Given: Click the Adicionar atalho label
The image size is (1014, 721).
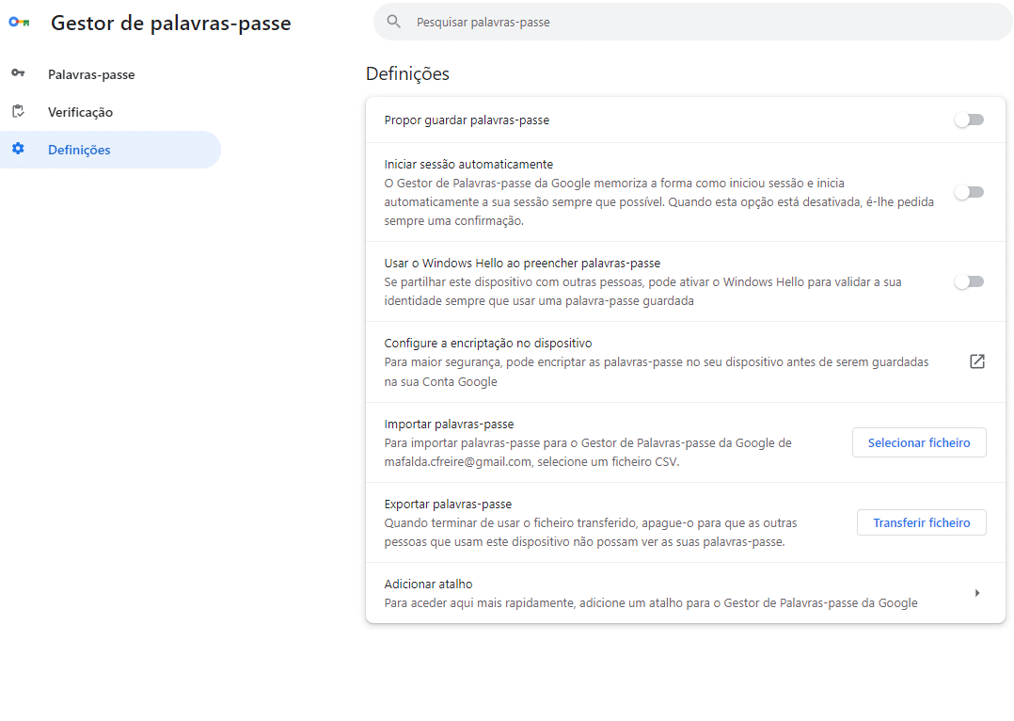Looking at the screenshot, I should 428,584.
